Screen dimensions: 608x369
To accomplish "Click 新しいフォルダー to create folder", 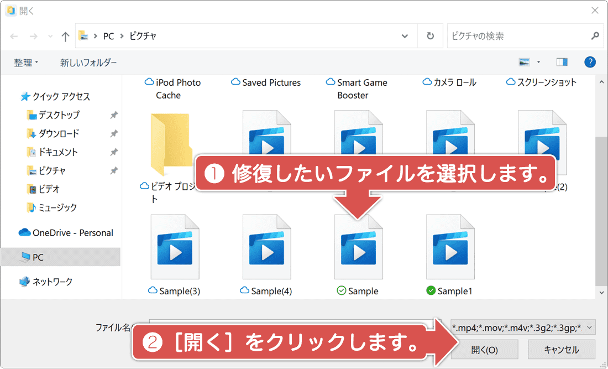I will point(87,62).
